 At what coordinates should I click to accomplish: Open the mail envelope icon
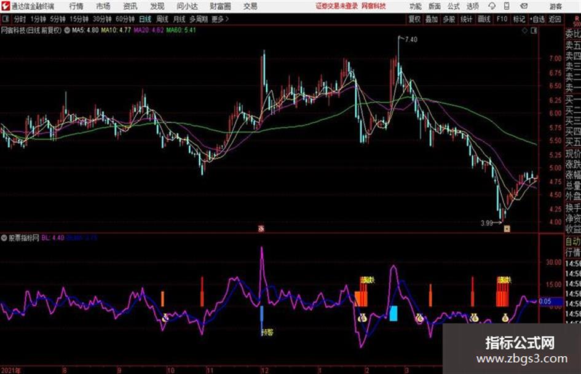pyautogui.click(x=524, y=6)
